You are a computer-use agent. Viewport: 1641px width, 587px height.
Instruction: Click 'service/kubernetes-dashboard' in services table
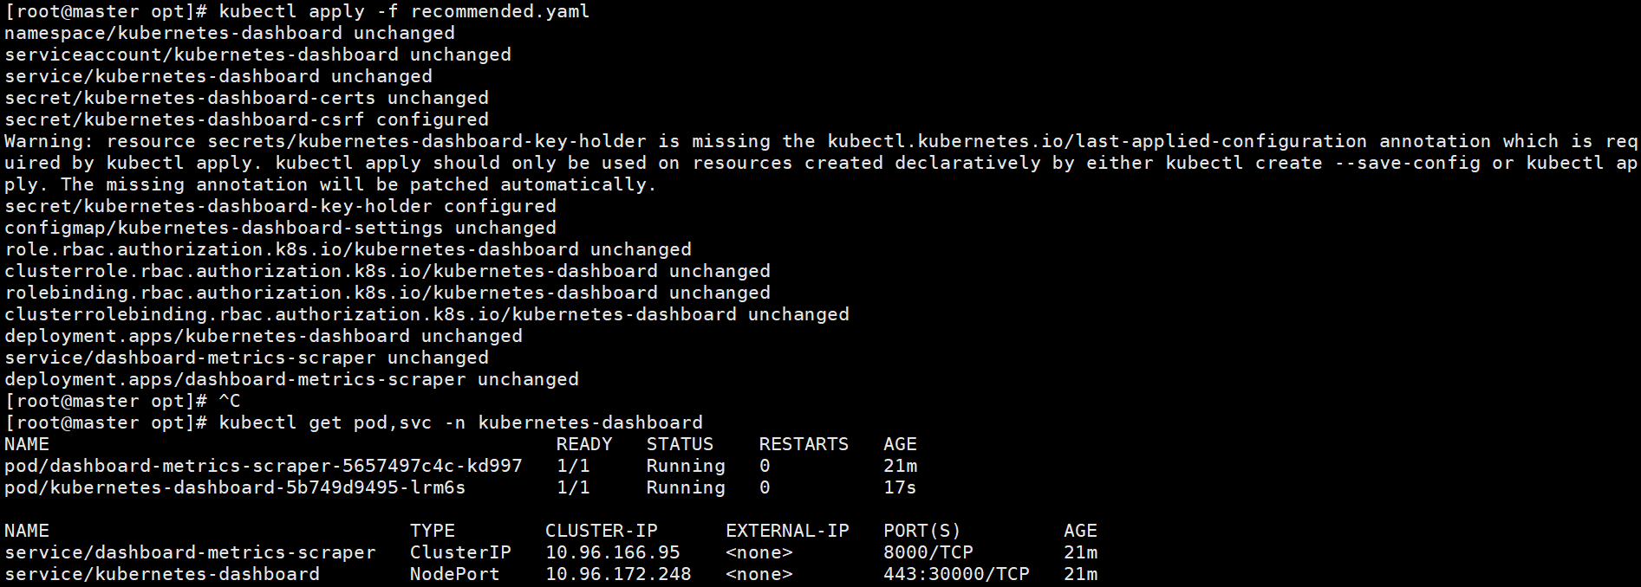tap(162, 575)
